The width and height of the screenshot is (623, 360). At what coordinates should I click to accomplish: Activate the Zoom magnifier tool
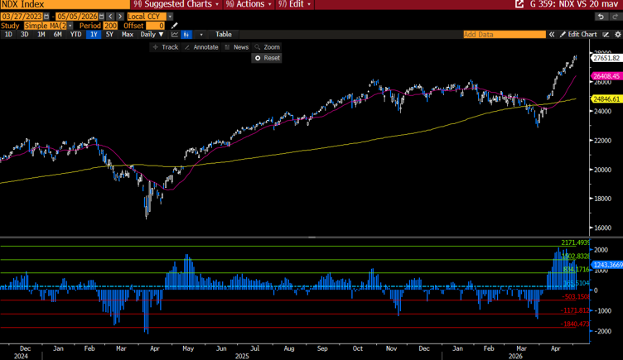point(267,47)
